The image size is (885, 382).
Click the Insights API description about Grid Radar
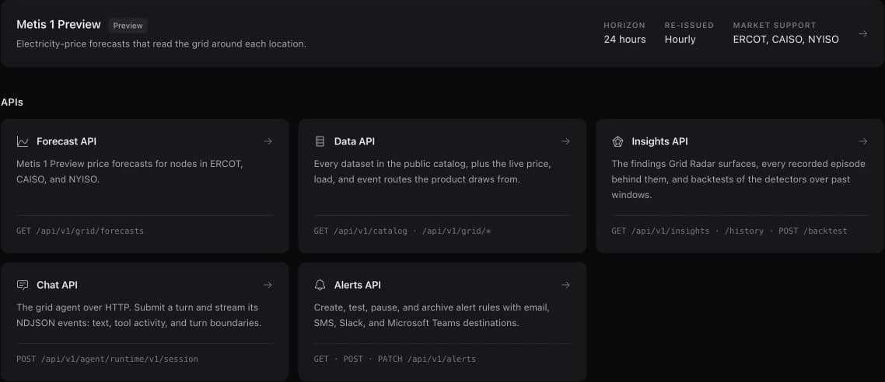click(x=738, y=179)
